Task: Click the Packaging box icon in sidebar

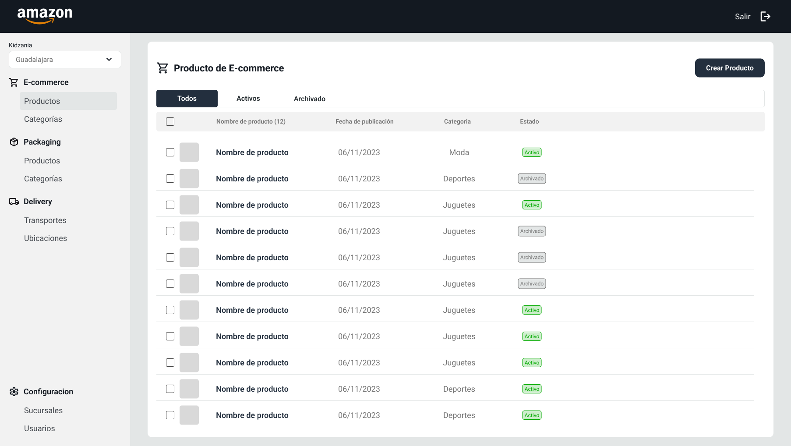Action: [x=14, y=142]
